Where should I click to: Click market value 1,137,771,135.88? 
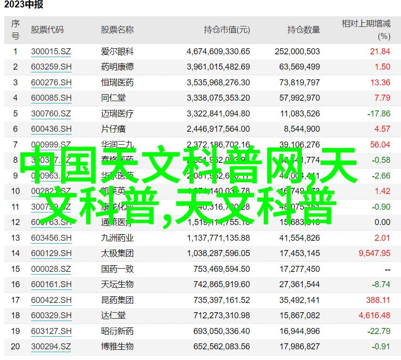(218, 238)
